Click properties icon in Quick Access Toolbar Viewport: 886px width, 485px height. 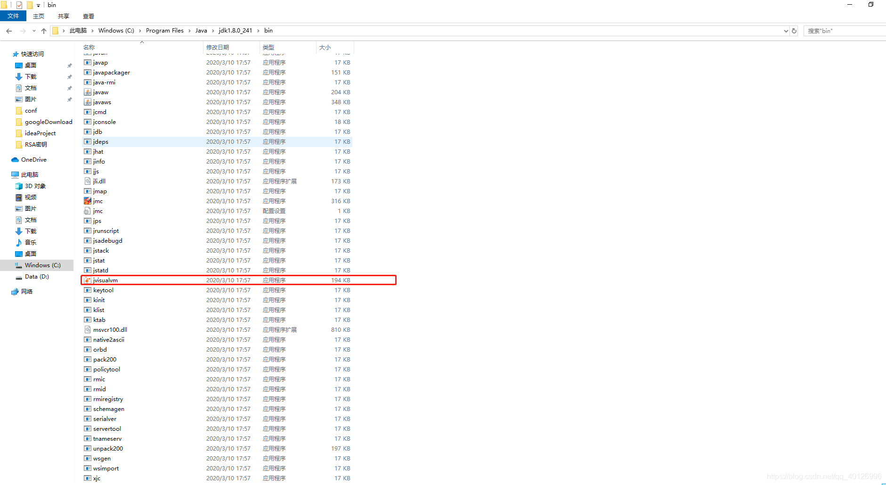click(x=19, y=5)
